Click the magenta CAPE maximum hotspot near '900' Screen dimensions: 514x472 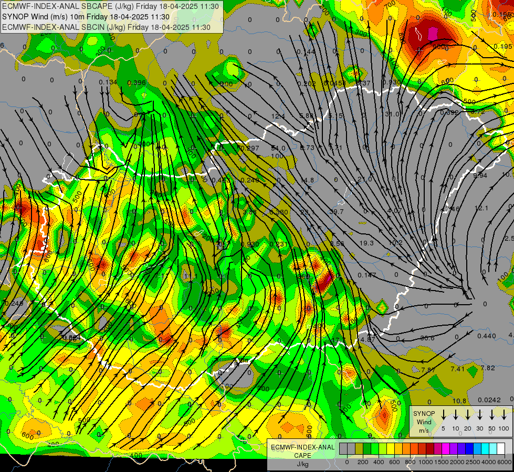[433, 34]
